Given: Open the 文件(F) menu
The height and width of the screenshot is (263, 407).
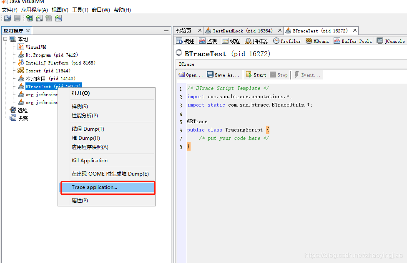Looking at the screenshot, I should click(9, 10).
